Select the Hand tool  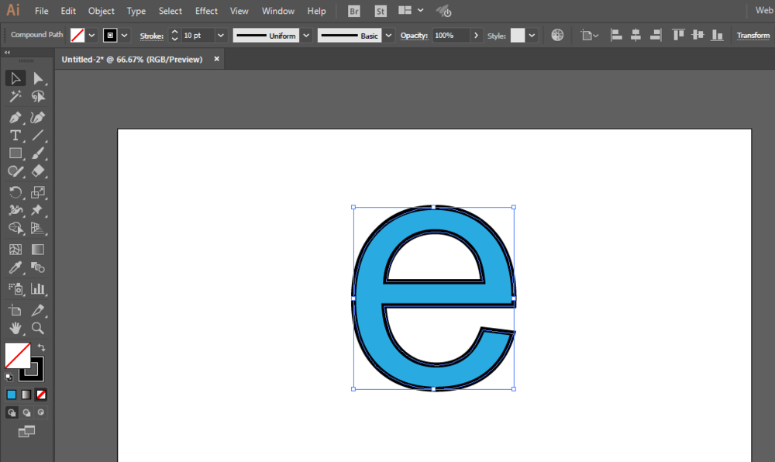tap(15, 328)
